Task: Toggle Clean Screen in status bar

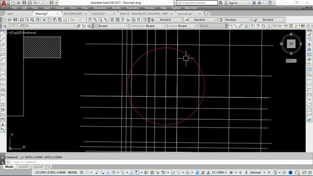Action: [x=304, y=173]
